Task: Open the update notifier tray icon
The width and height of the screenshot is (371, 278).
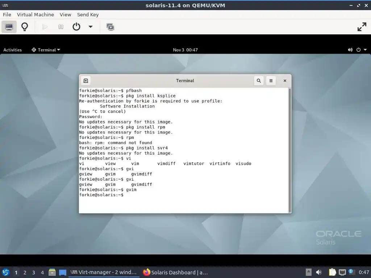Action: click(351, 272)
